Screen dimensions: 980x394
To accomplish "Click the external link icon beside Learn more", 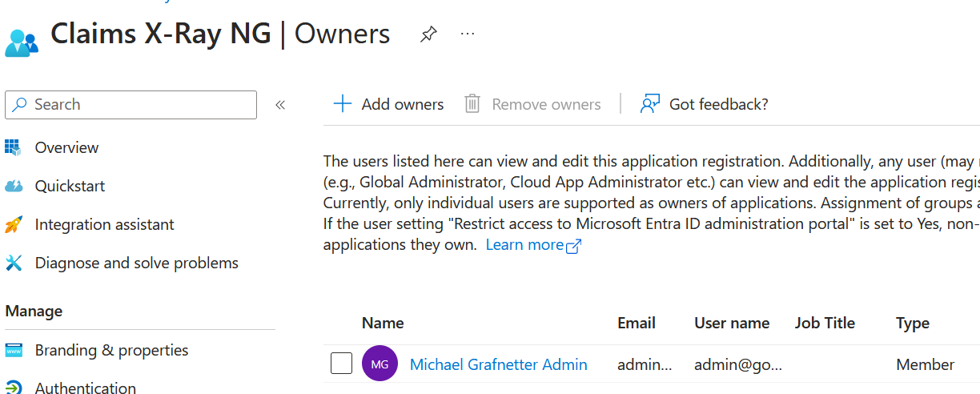I will pyautogui.click(x=573, y=247).
